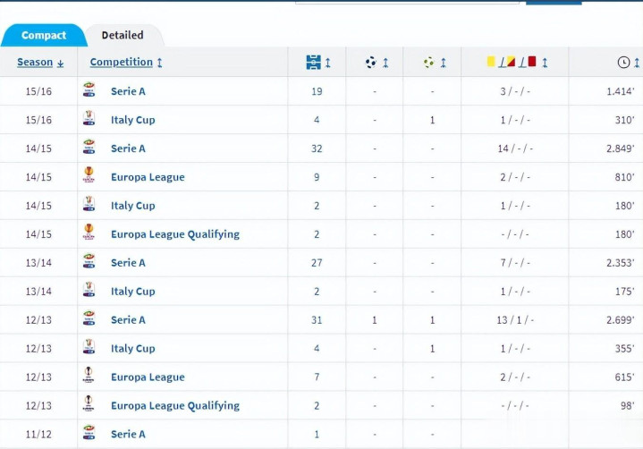Click the 15/16 Italy Cup trophy logo
The image size is (643, 449).
pos(89,118)
